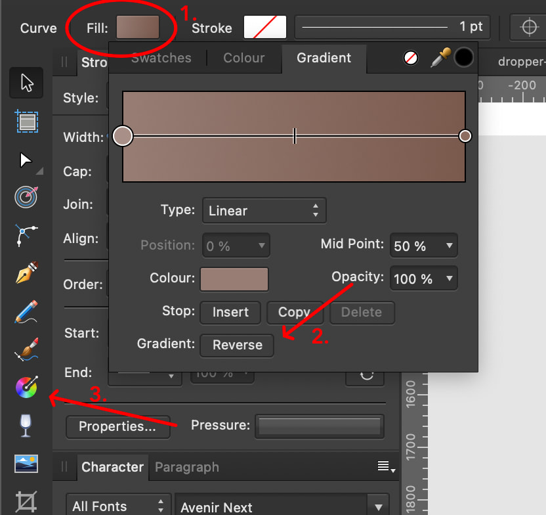This screenshot has width=546, height=515.
Task: Select the Crop tool
Action: pyautogui.click(x=26, y=503)
